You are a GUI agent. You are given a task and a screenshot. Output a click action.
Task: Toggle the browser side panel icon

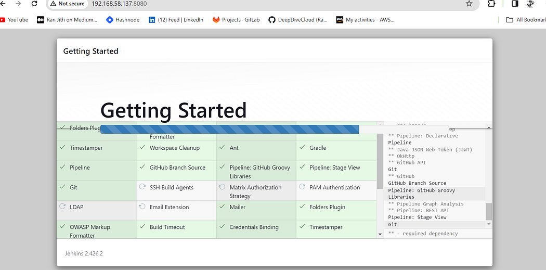point(515,4)
